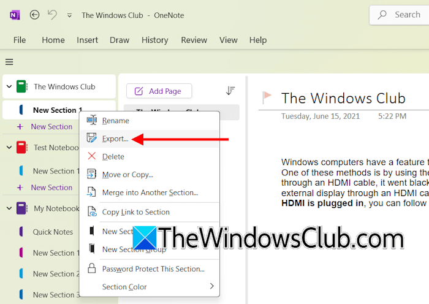This screenshot has width=429, height=304.
Task: Click the green The Windows Club notebook icon
Action: [x=21, y=86]
